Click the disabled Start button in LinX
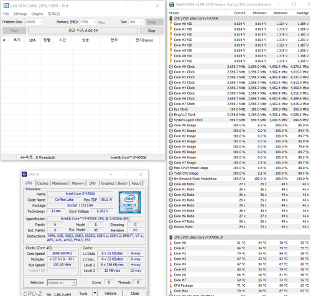The width and height of the screenshot is (311, 296). pos(14,30)
